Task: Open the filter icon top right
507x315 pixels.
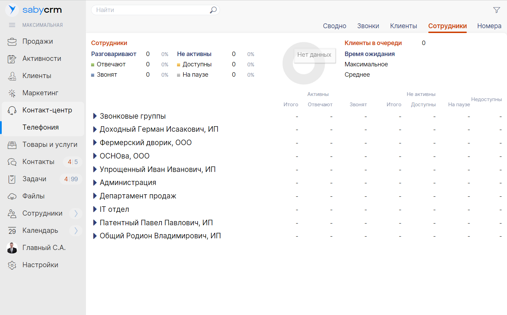Action: point(497,10)
